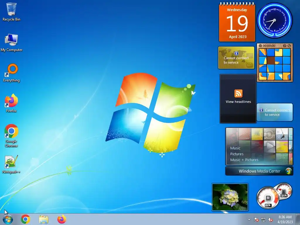Screen dimensions: 300x225
Task: Select the Google Chrome desktop shortcut
Action: point(11,136)
